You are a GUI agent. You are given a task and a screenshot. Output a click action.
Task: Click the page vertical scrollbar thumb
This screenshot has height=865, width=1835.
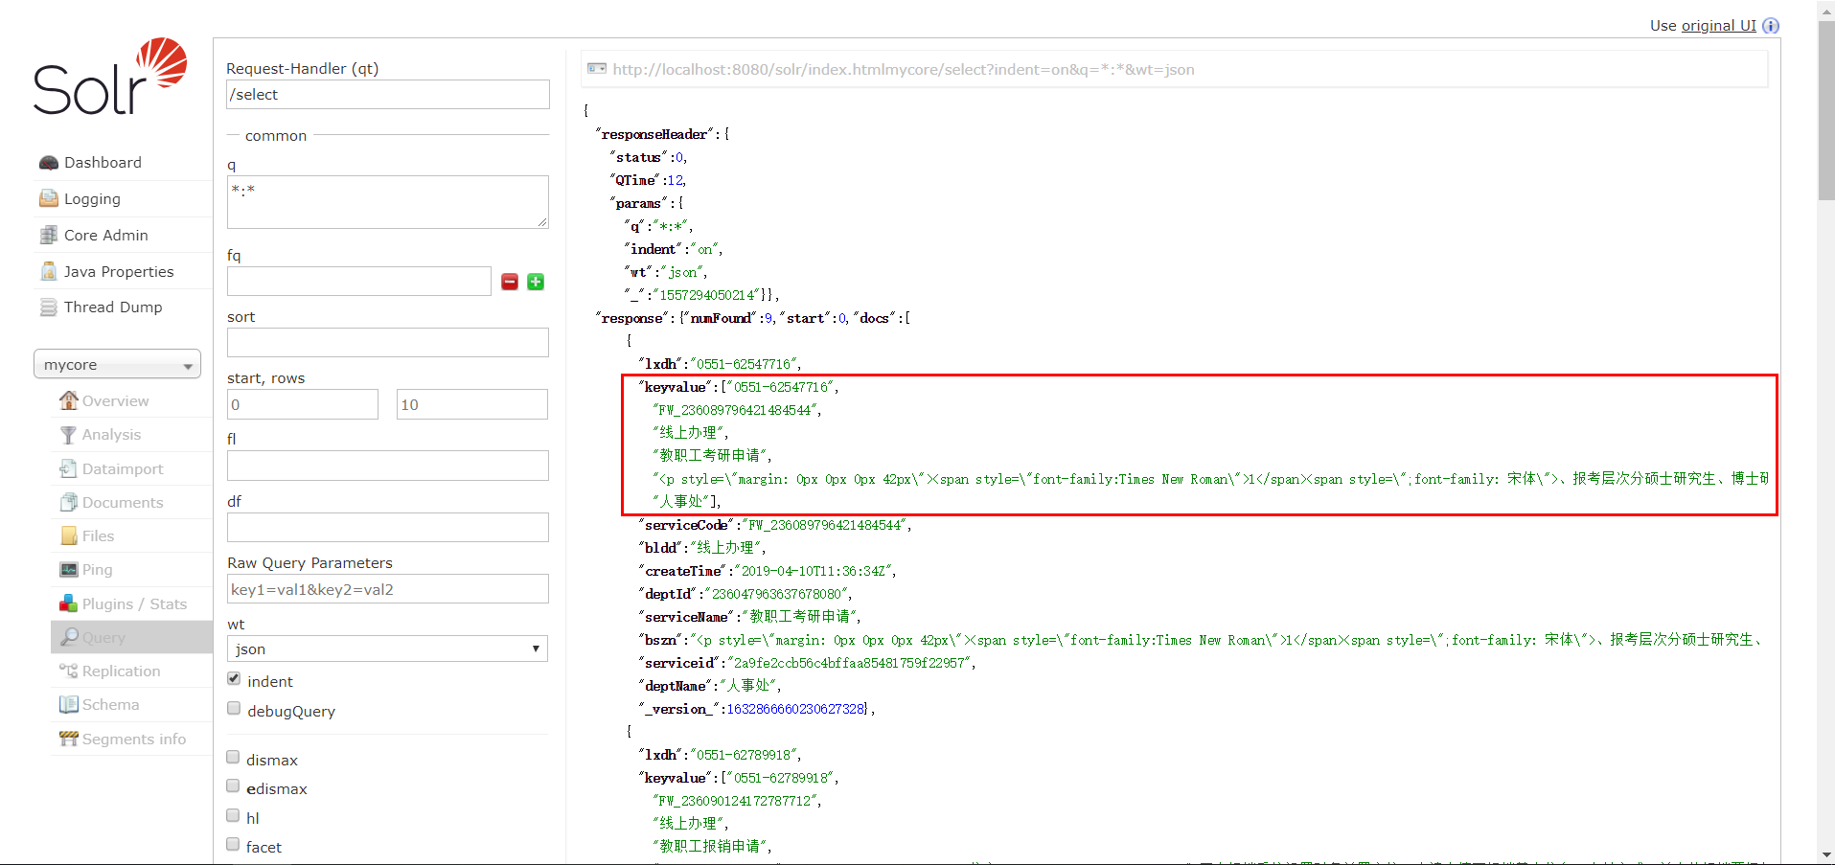tap(1826, 110)
